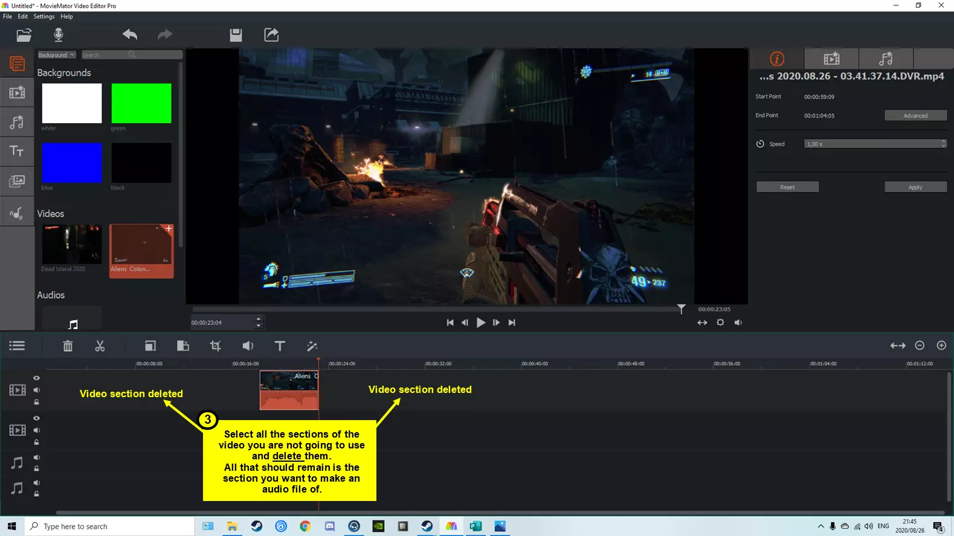Click the Advanced button

[x=915, y=115]
